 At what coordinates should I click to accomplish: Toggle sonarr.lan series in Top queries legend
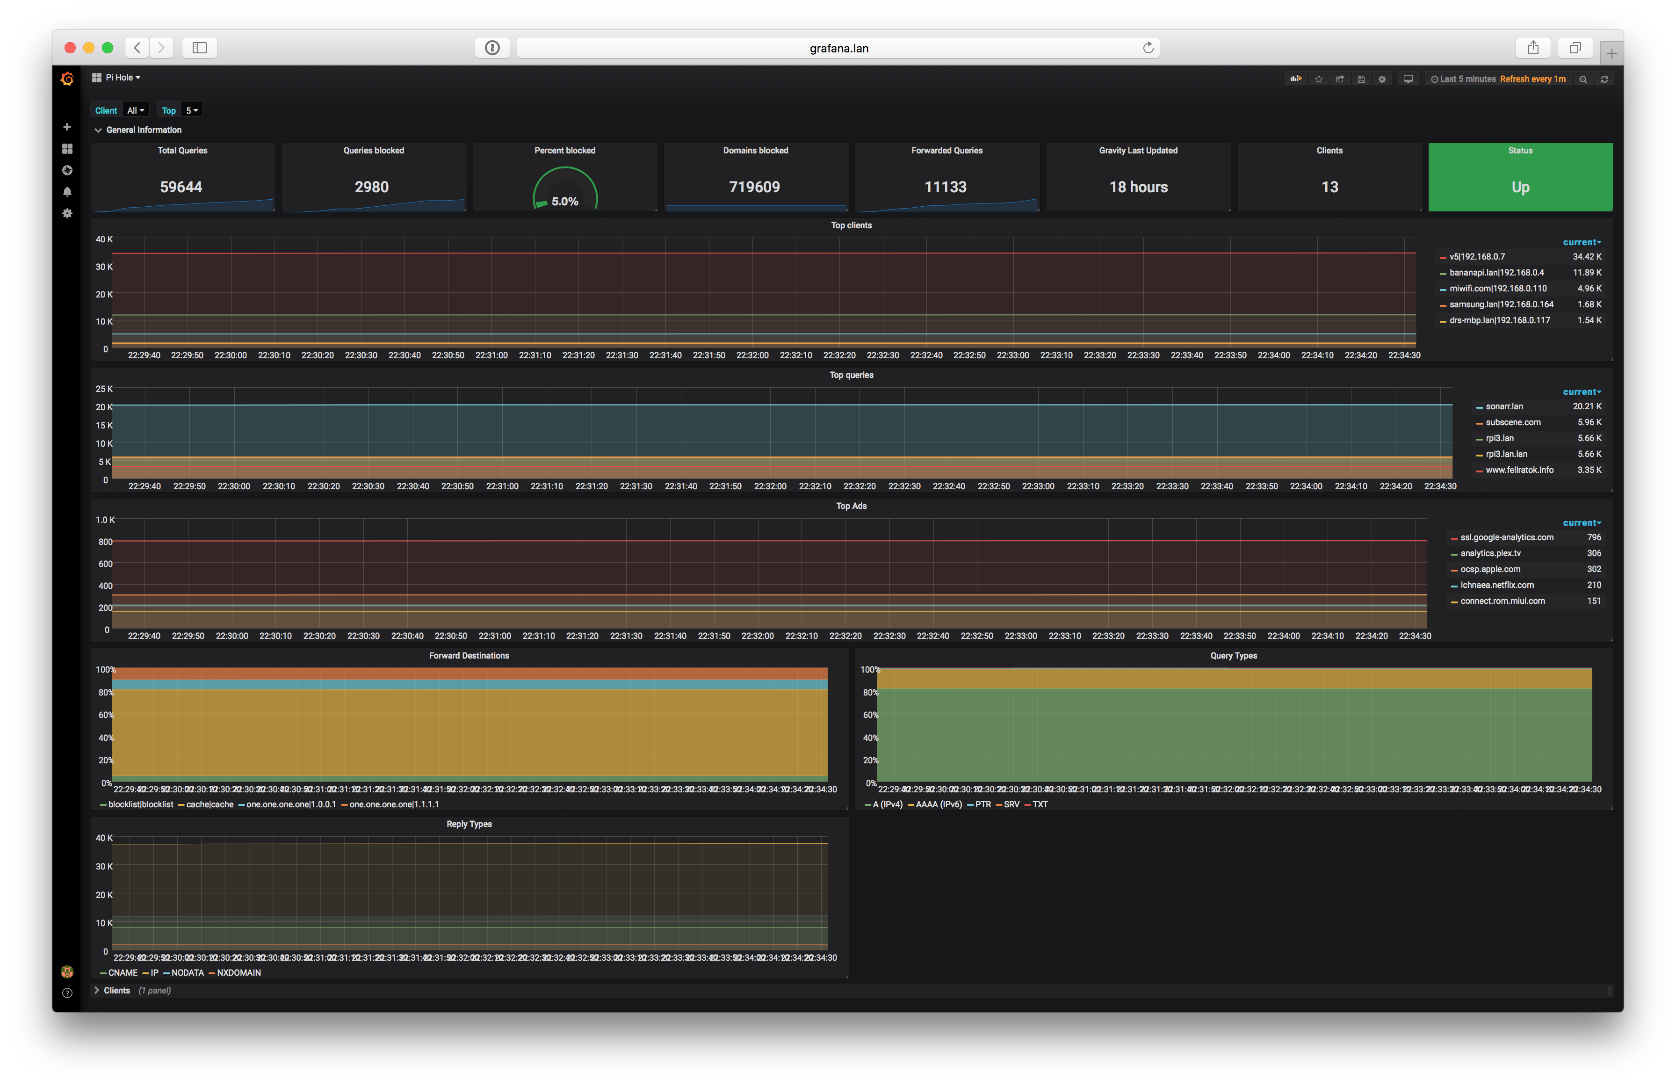pyautogui.click(x=1504, y=406)
